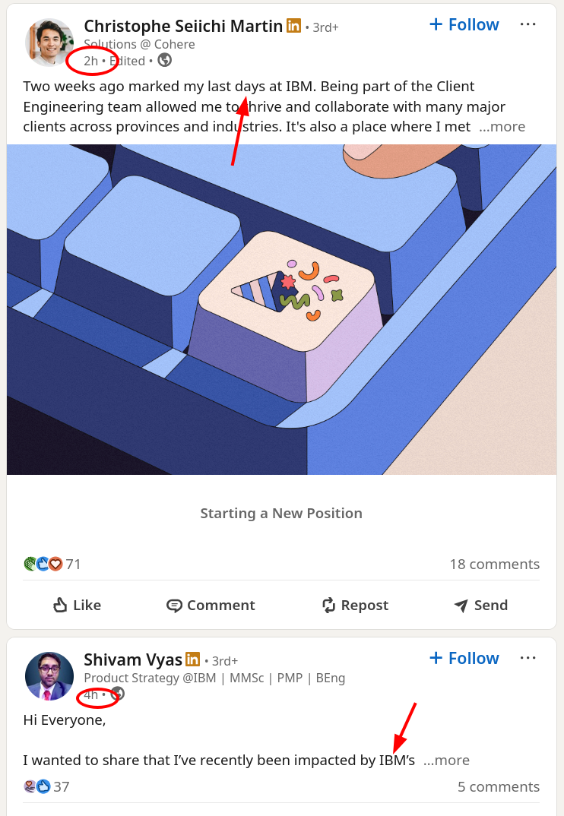Click LinkedIn badge beside Shivam Vyas
564x816 pixels.
point(192,659)
